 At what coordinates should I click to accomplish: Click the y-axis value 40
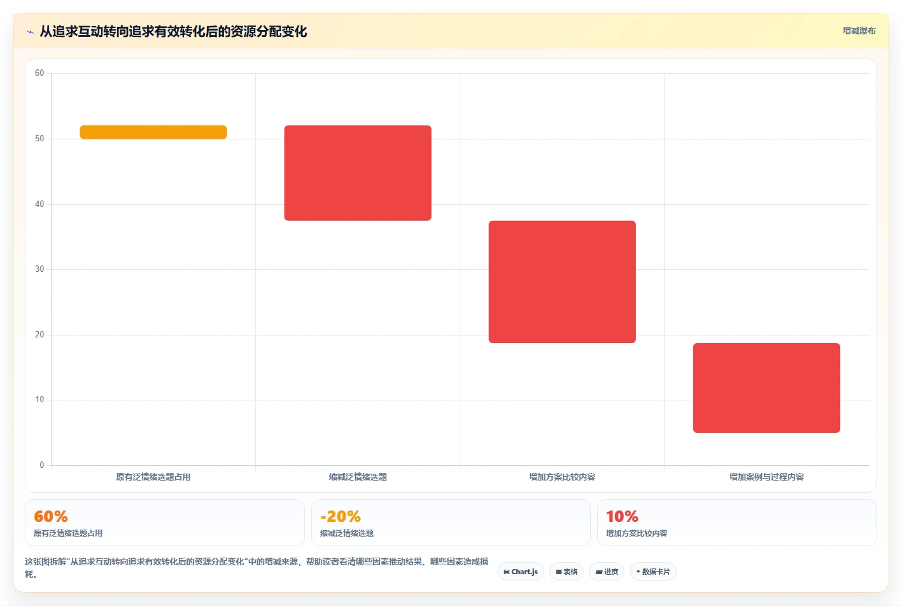[x=39, y=204]
